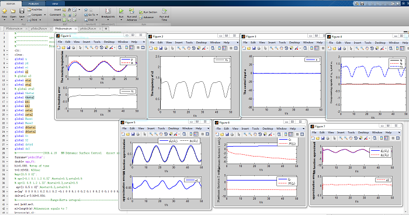Click the Print icon in Figure 3's toolbar
Image resolution: width=409 pixels, height=215 pixels.
click(259, 48)
